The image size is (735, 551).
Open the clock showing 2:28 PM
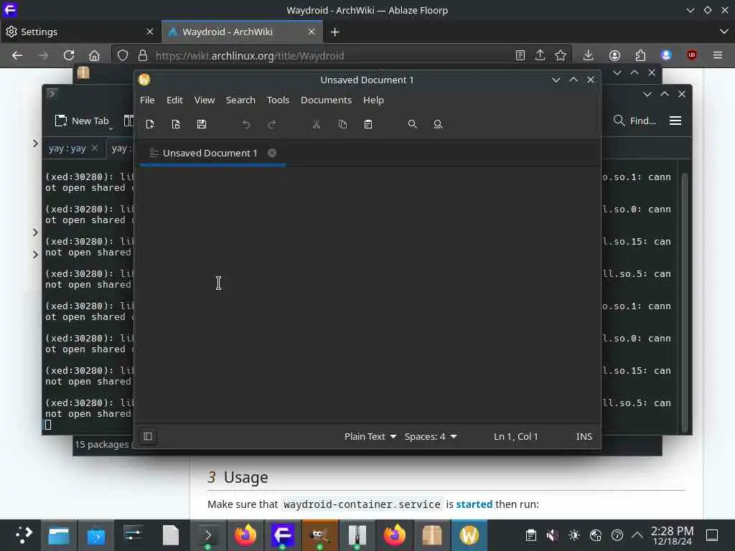pyautogui.click(x=672, y=535)
